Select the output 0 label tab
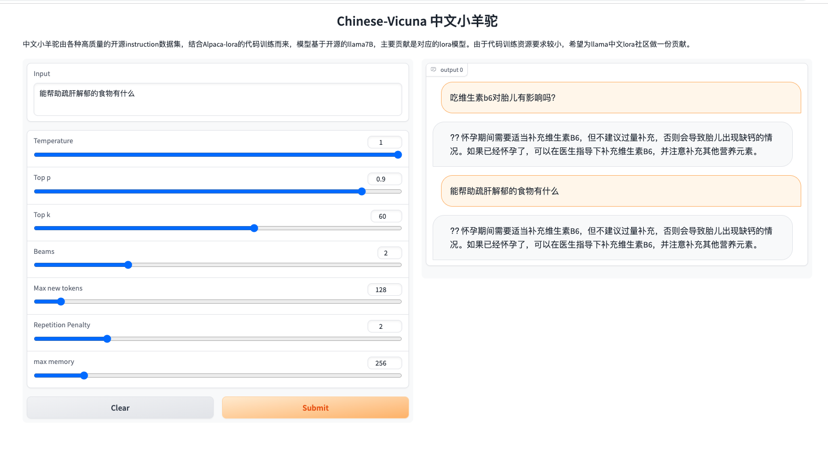 (x=447, y=70)
